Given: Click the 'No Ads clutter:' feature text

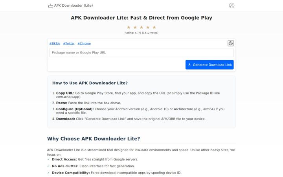Looking at the screenshot, I should coord(65,166).
